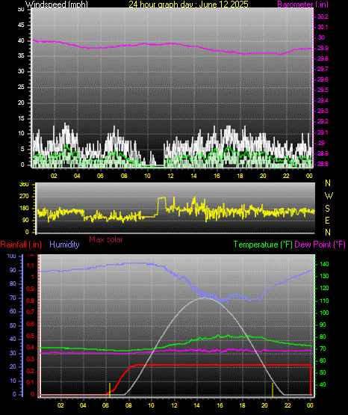348x415 pixels.
Task: Click the peak of the max solar curve
Action: point(205,298)
